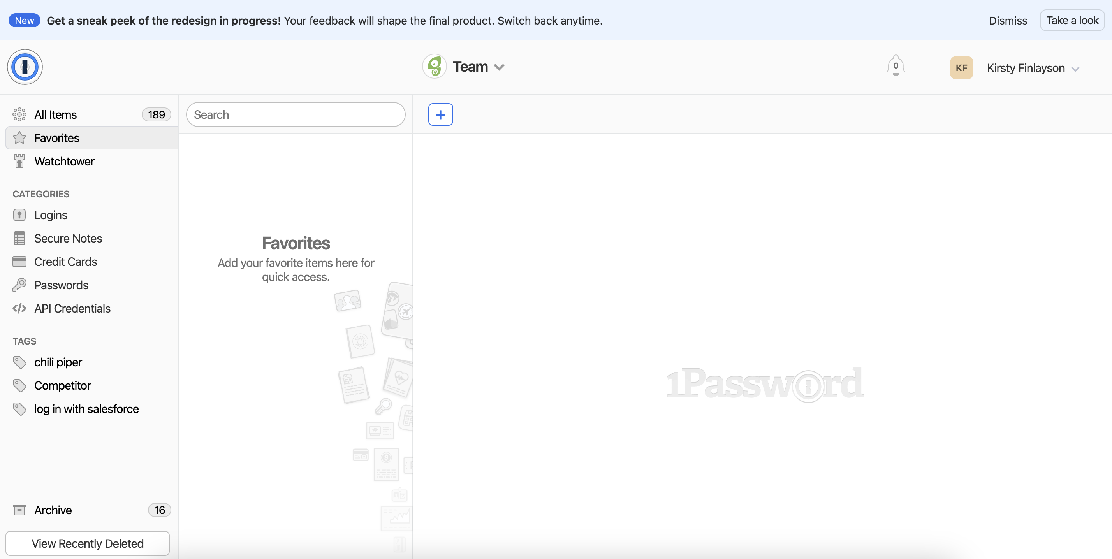
Task: Click the Search input field
Action: (296, 114)
